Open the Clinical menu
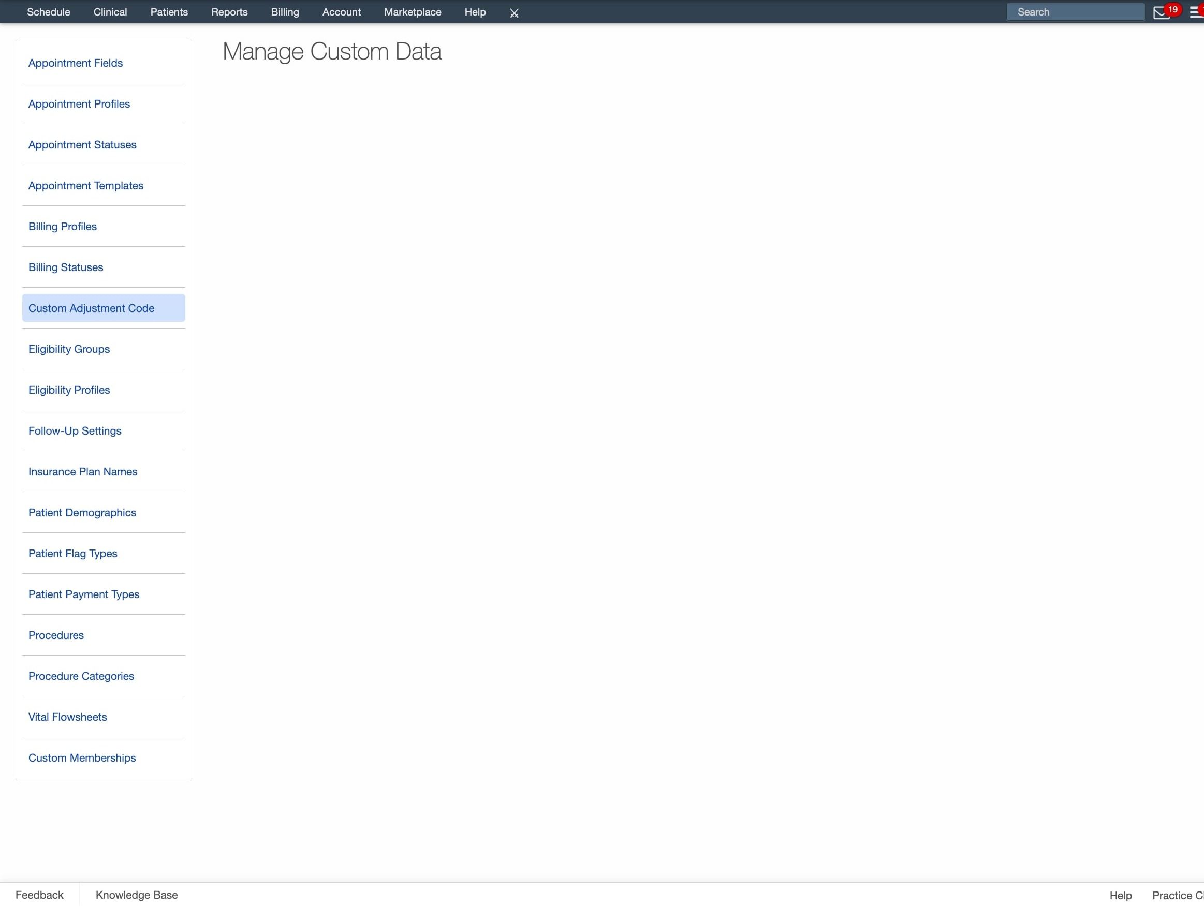 110,12
